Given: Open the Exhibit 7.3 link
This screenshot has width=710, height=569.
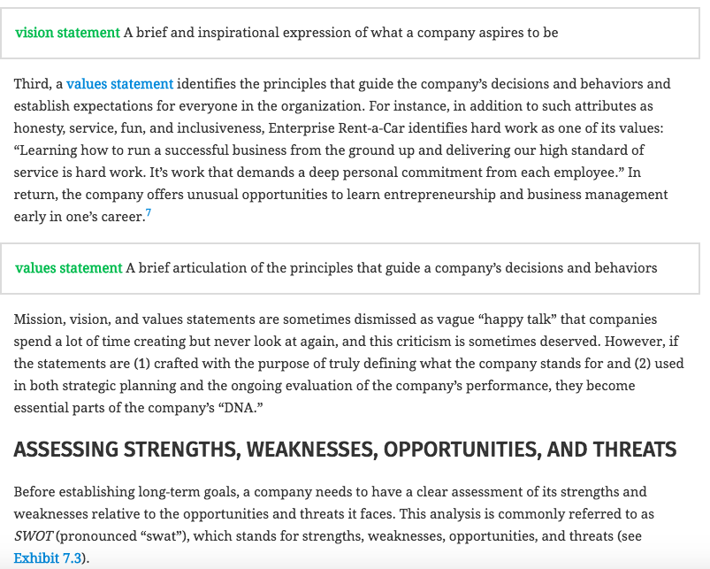Looking at the screenshot, I should [x=47, y=558].
